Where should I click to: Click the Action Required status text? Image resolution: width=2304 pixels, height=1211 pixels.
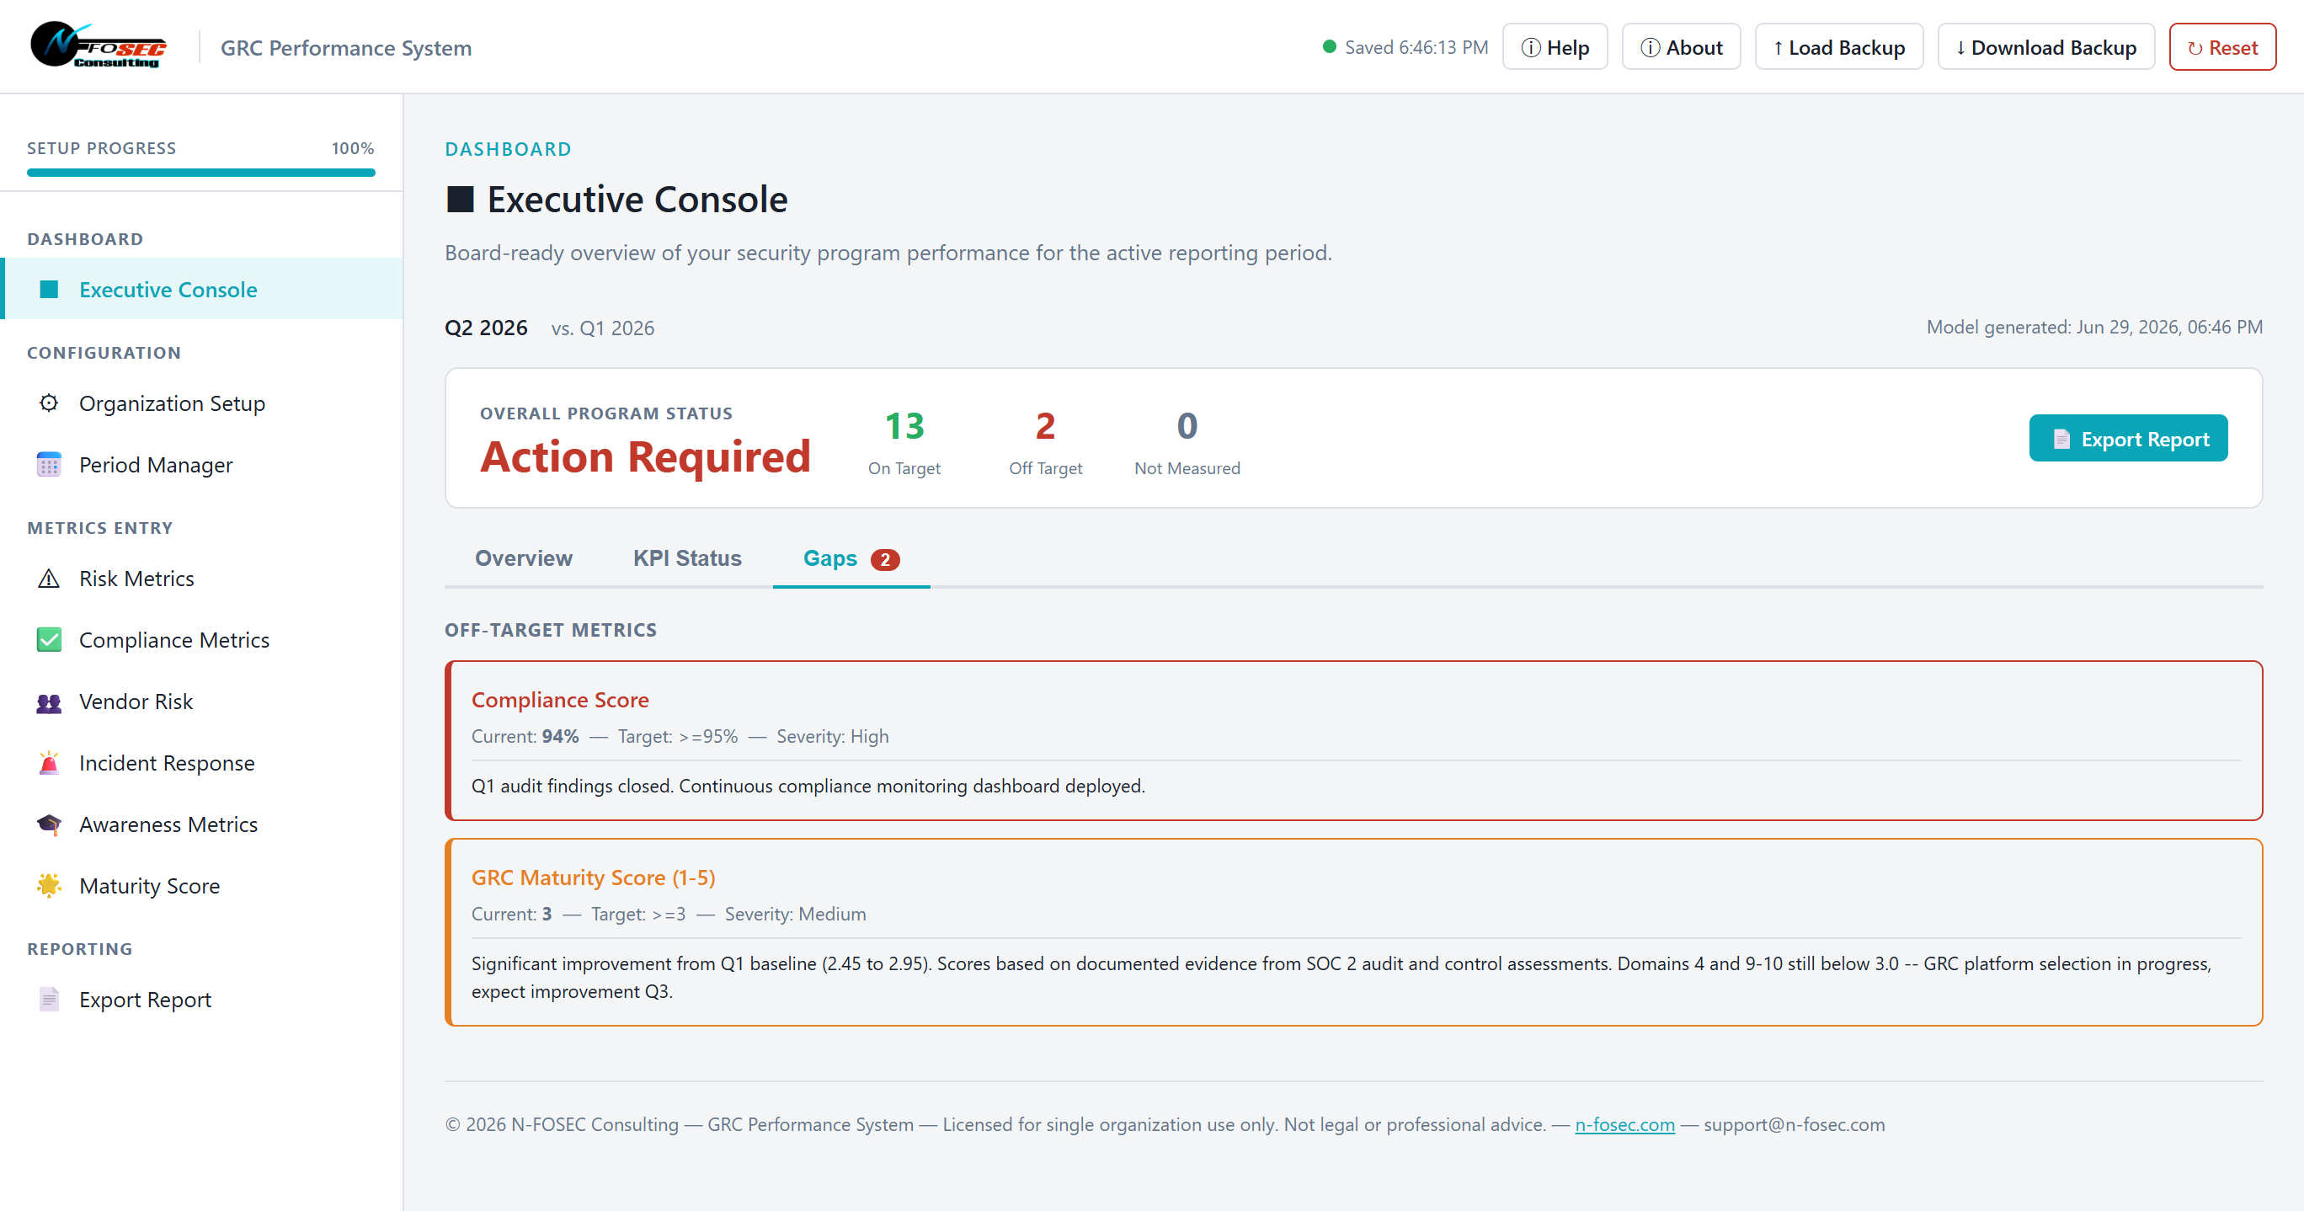pos(645,457)
